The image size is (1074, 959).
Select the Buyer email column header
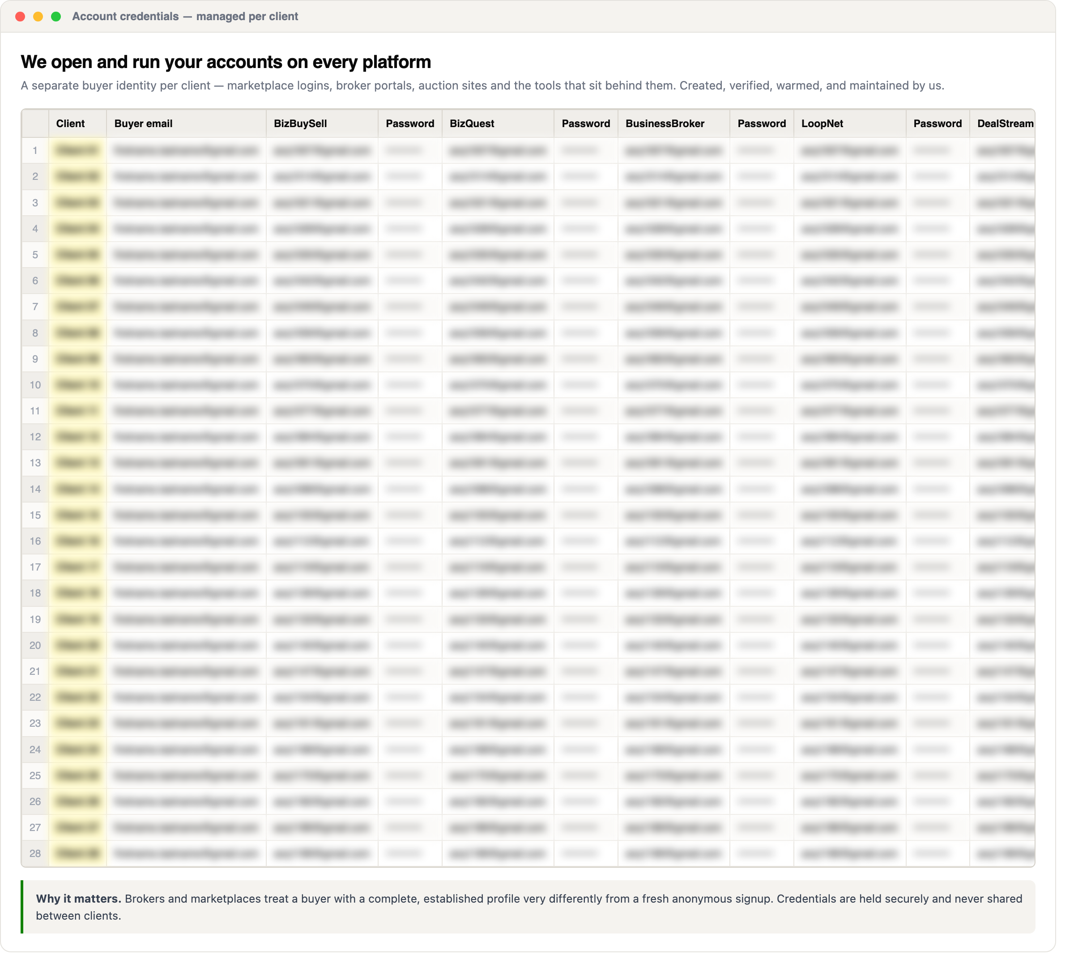tap(186, 124)
